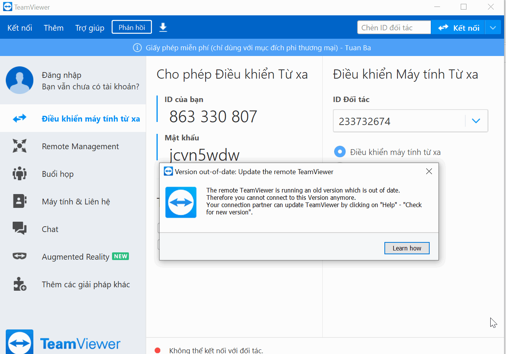Click the Computers & Contacts book icon
Image resolution: width=506 pixels, height=354 pixels.
20,201
